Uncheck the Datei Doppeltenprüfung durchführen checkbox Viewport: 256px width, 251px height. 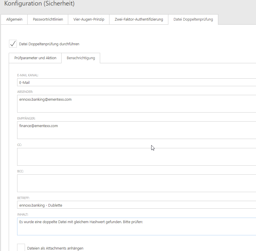(x=13, y=44)
